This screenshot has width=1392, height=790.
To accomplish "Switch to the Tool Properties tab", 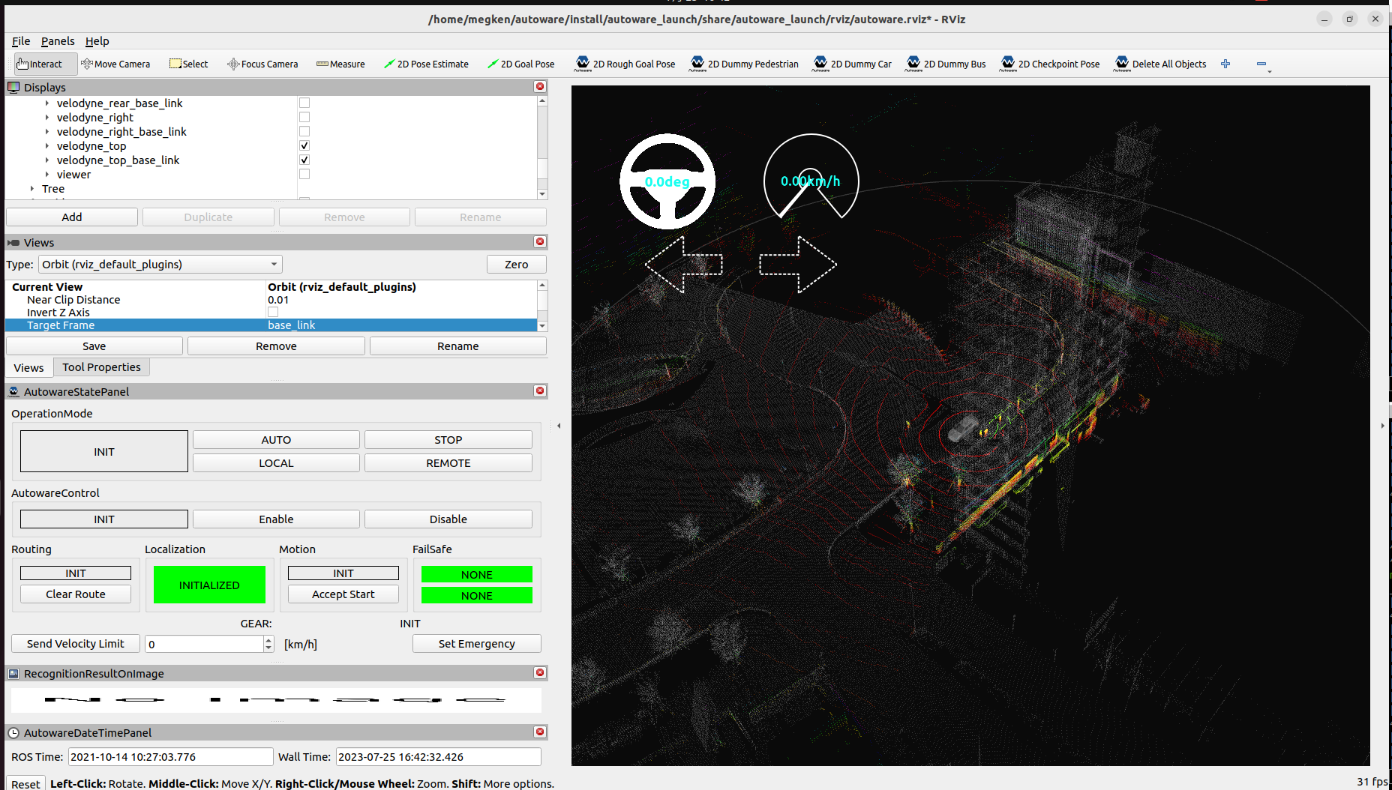I will 101,367.
